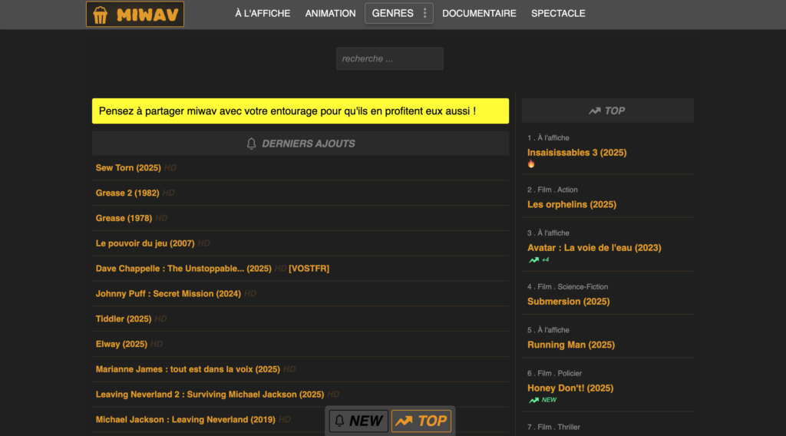Click the fire icon under Insaisissables 3
786x436 pixels.
[531, 164]
